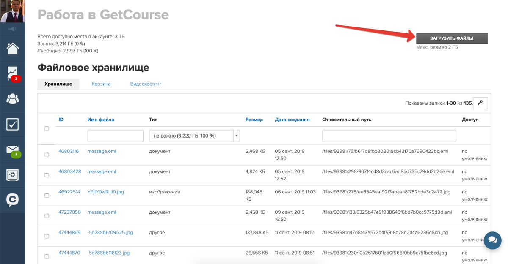Open file ID link 47444869
Screen dimensions: 508x264
pos(69,232)
